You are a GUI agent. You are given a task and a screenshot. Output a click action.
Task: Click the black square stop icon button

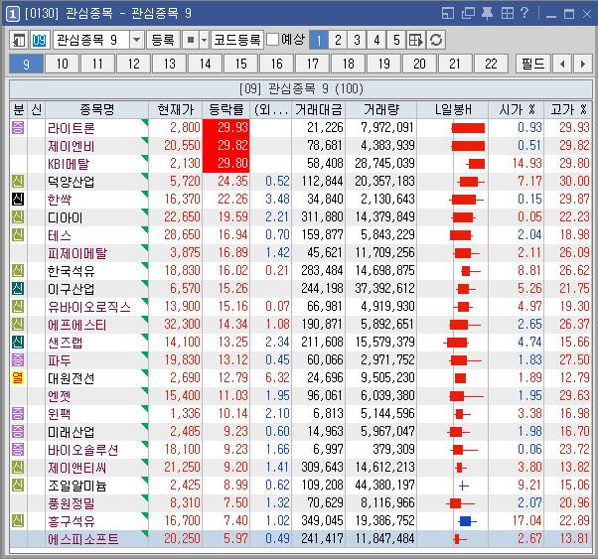[191, 40]
